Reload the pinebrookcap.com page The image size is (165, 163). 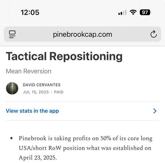click(153, 34)
